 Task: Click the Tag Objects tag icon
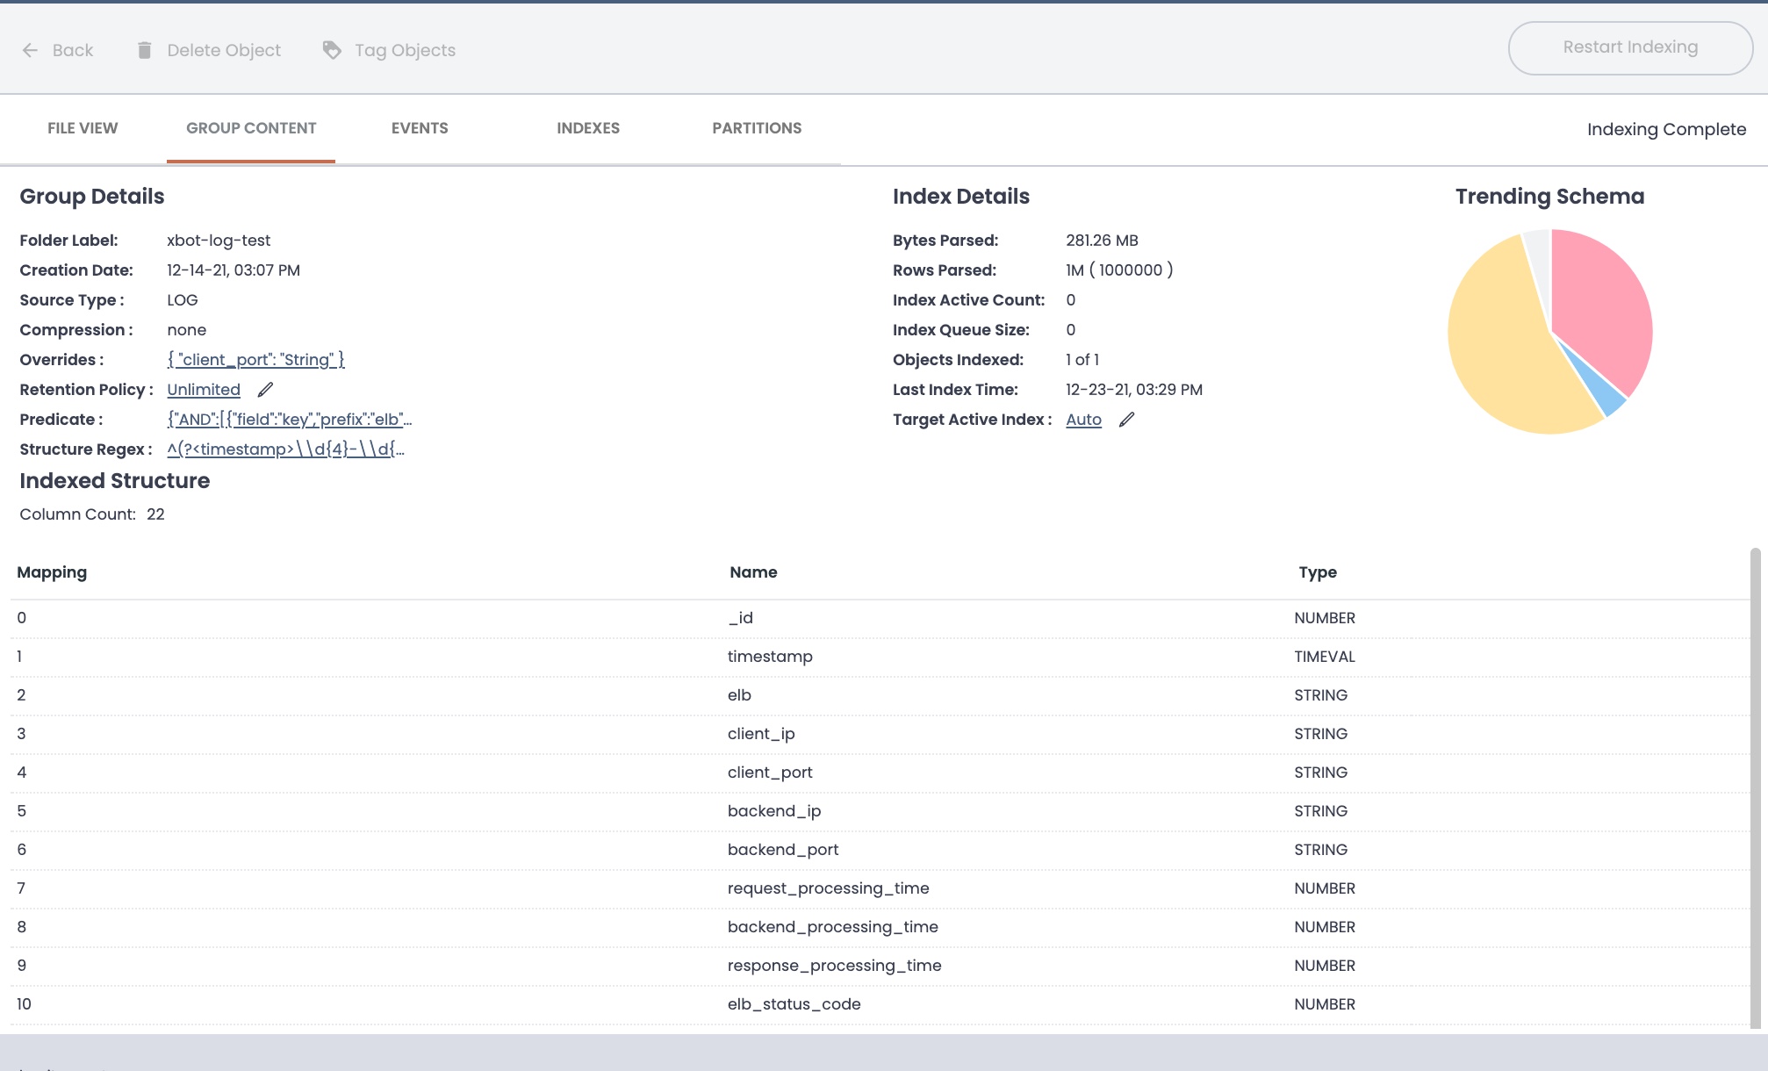[x=332, y=50]
